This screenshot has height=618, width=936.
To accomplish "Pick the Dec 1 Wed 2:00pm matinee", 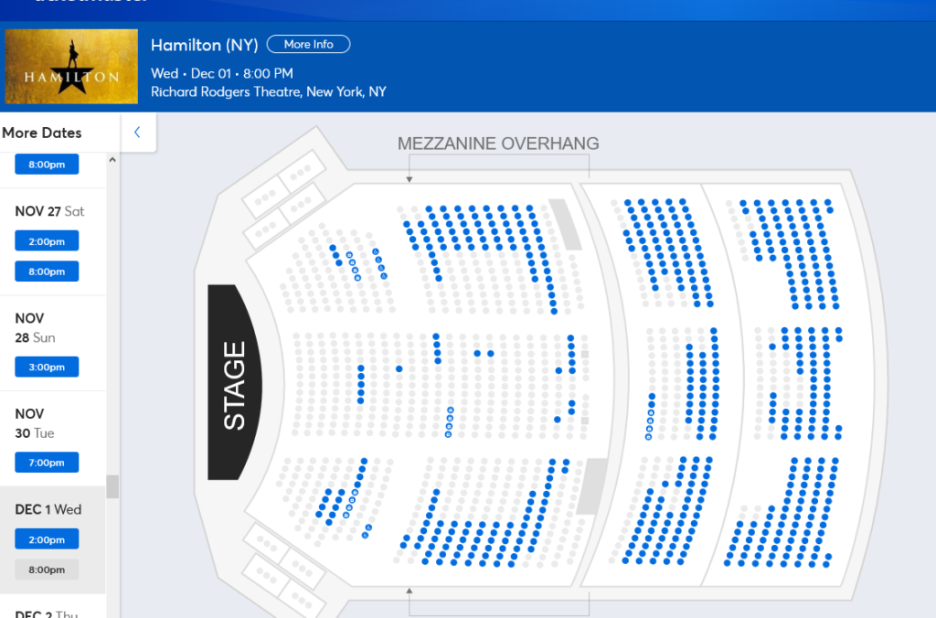I will point(47,539).
